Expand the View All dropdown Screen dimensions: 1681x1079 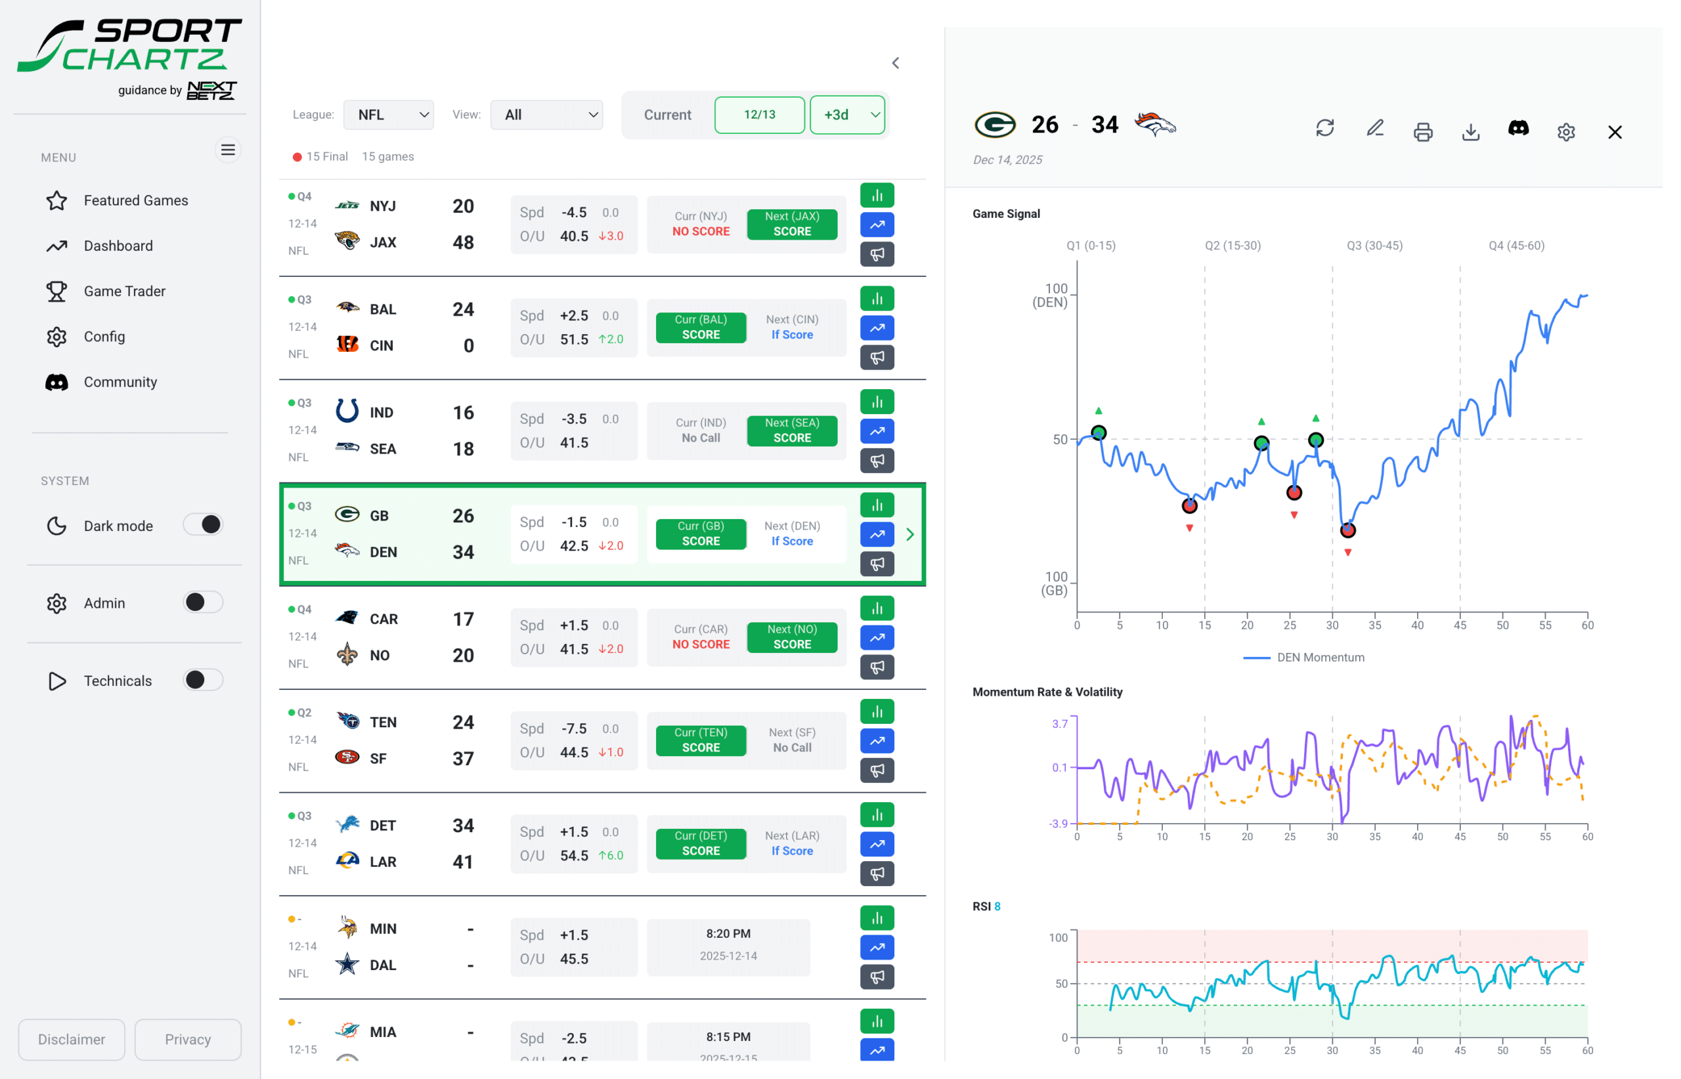(x=547, y=115)
